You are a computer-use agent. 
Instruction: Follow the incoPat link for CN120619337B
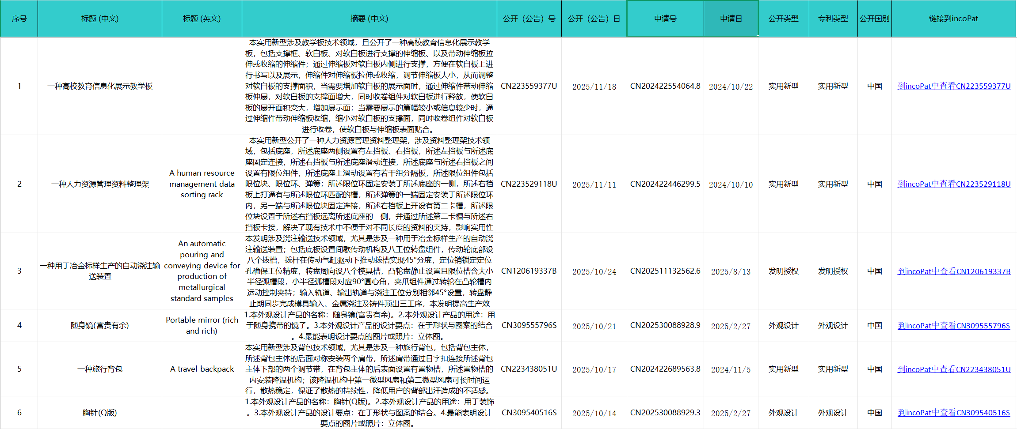(954, 271)
